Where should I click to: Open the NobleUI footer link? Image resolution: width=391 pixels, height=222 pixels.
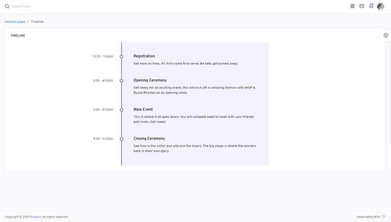coord(35,217)
